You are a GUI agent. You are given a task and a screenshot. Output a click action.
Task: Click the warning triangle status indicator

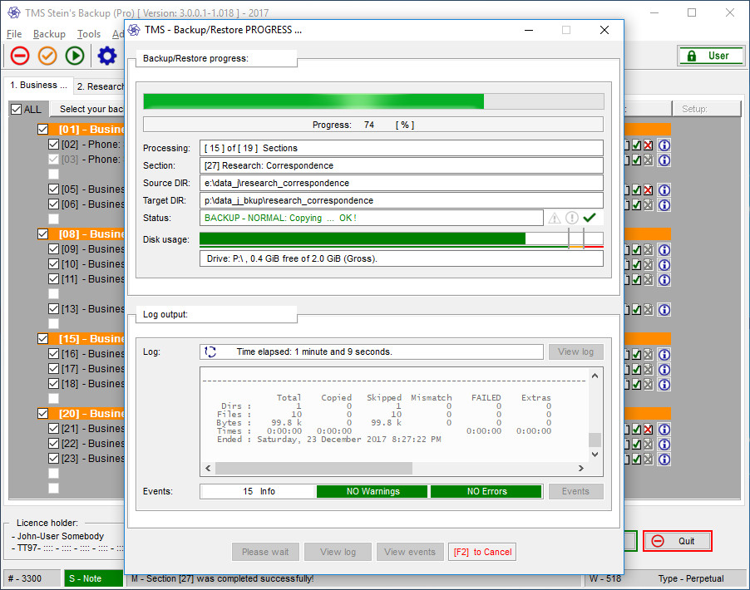555,218
